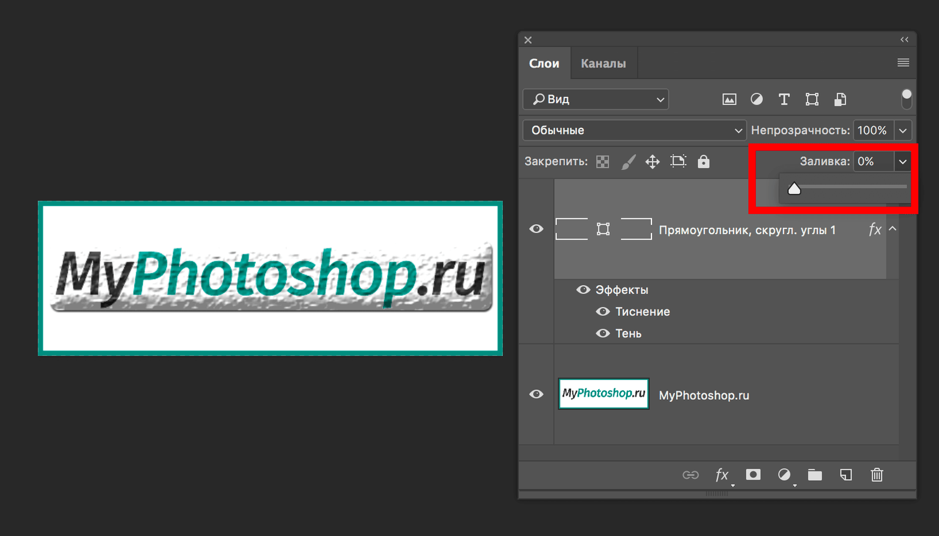Click the Lock all padlock icon
Image resolution: width=939 pixels, height=536 pixels.
pyautogui.click(x=704, y=161)
